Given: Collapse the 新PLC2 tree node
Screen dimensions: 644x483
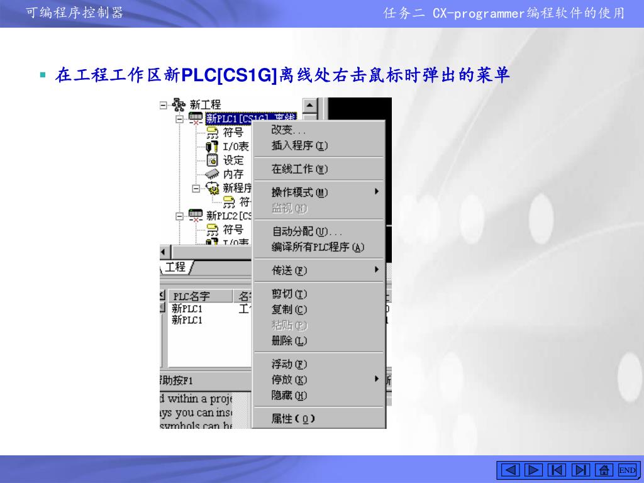Looking at the screenshot, I should (x=179, y=216).
